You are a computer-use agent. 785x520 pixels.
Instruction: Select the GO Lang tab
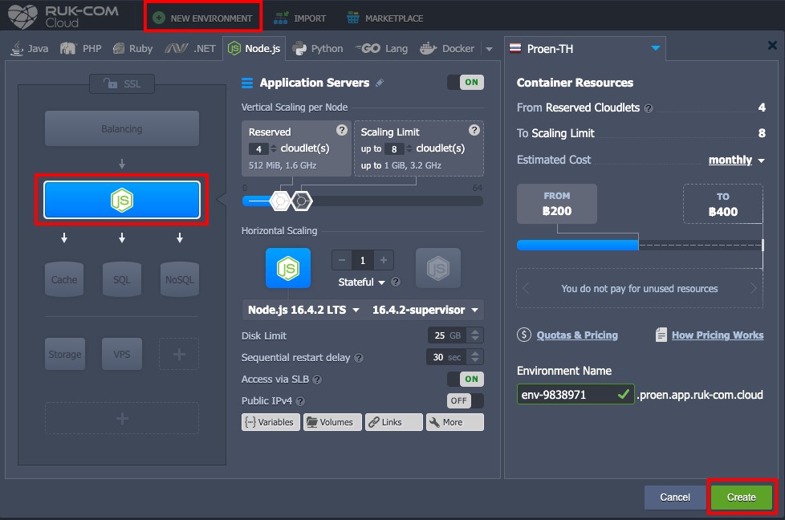coord(381,48)
